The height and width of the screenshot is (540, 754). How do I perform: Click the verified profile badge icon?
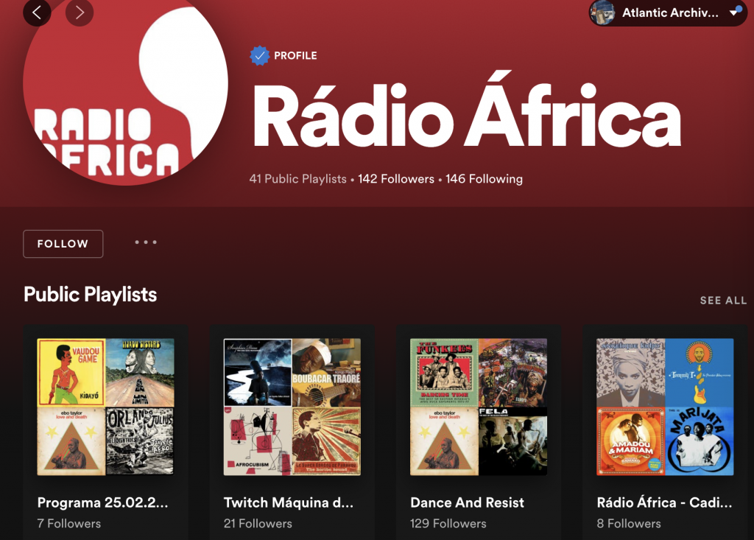point(259,56)
